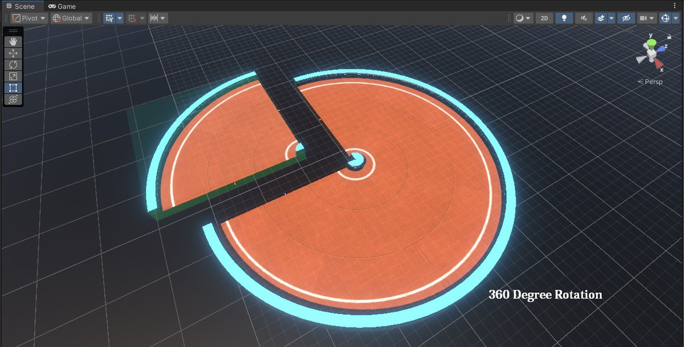Select the Rect transform tool
This screenshot has width=684, height=347.
[13, 88]
